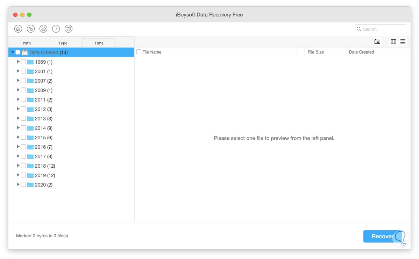This screenshot has height=259, width=419.
Task: Go to the Home screen icon
Action: click(18, 29)
